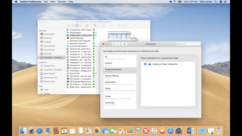Click the help question mark button

tap(197, 113)
